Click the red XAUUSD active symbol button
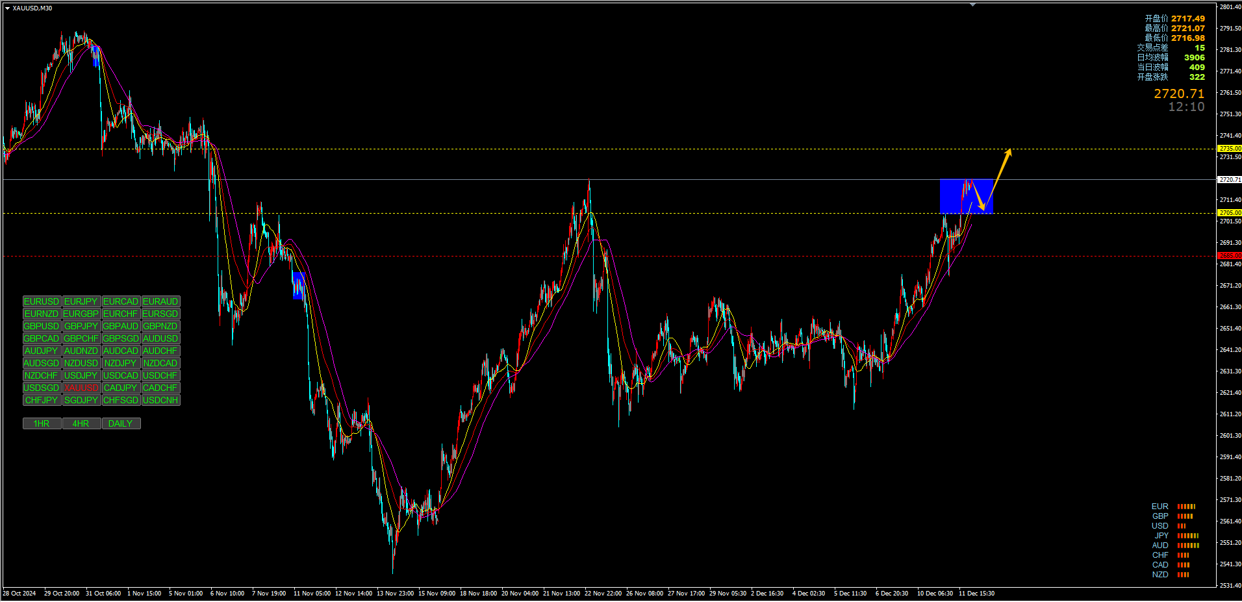This screenshot has height=602, width=1242. click(81, 388)
